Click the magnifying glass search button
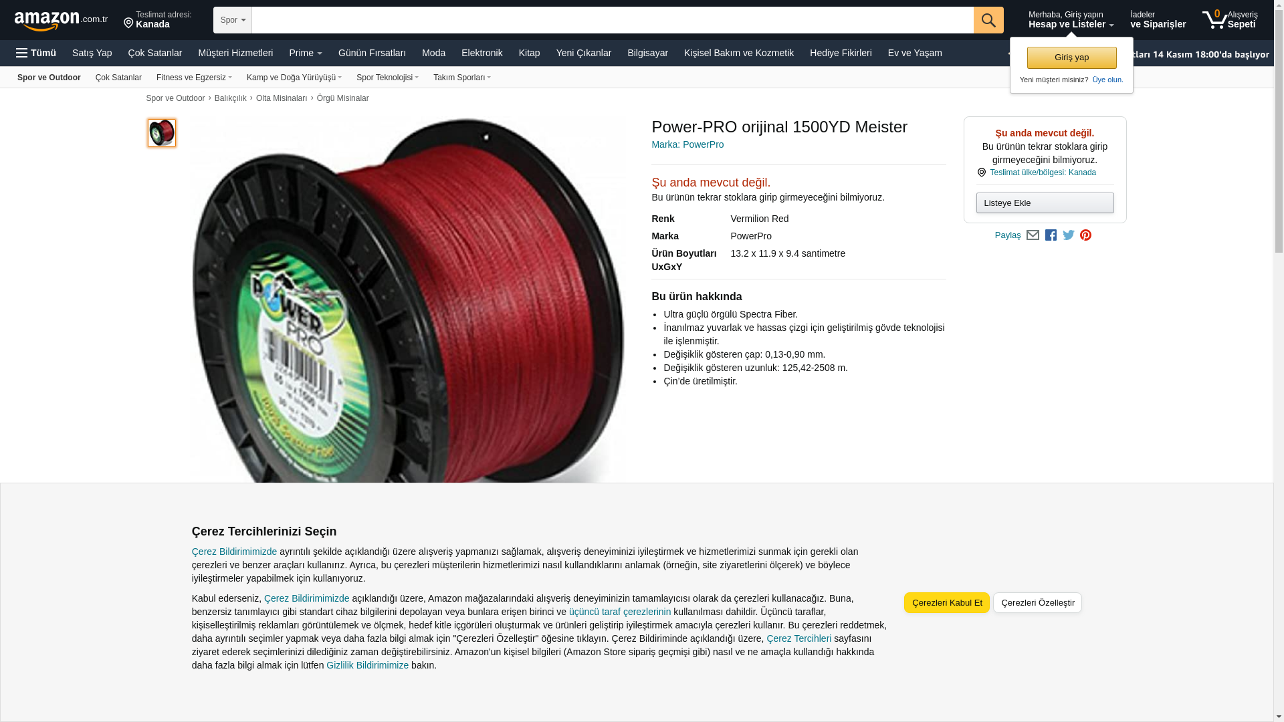1284x722 pixels. tap(988, 20)
